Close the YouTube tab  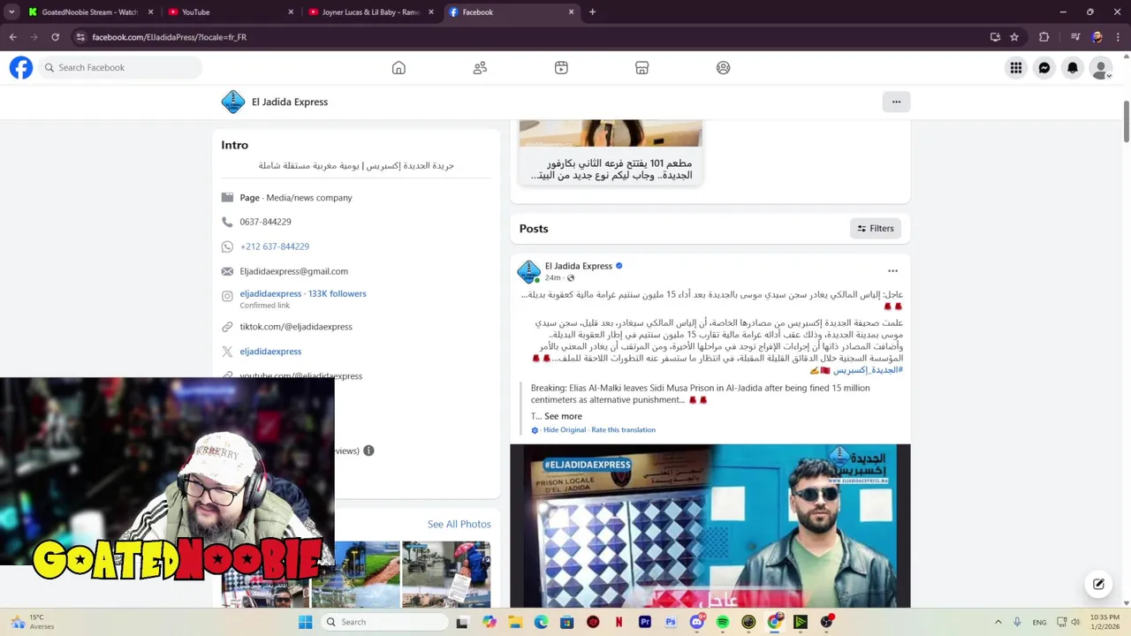pos(291,12)
